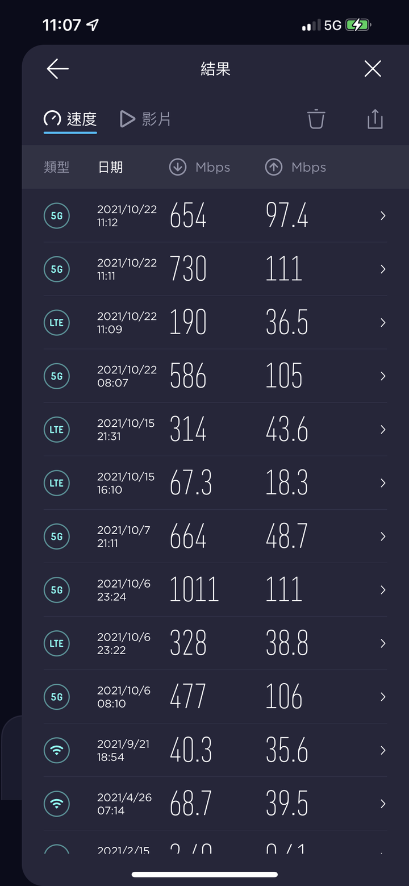Switch to the 影片 tab
Screen dimensions: 409x886
click(145, 119)
